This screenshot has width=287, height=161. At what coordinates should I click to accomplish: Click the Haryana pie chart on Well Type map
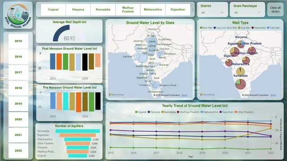[x=241, y=44]
